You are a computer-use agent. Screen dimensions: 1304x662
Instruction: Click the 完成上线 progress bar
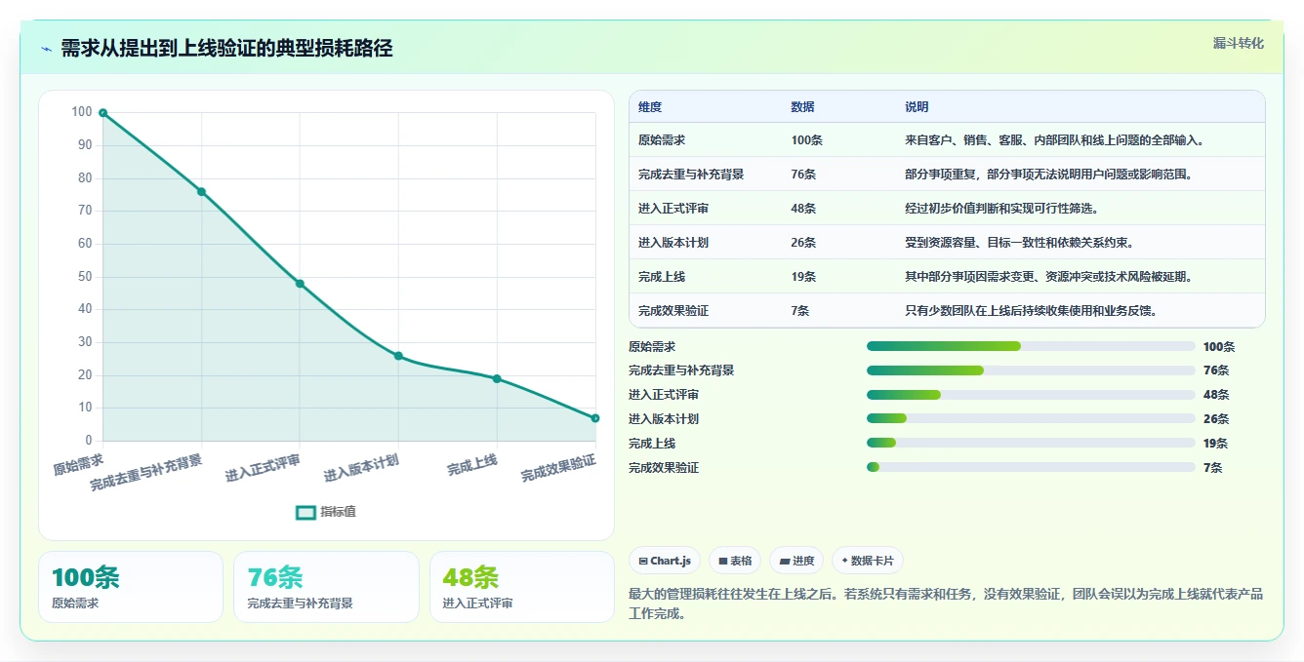click(1031, 443)
